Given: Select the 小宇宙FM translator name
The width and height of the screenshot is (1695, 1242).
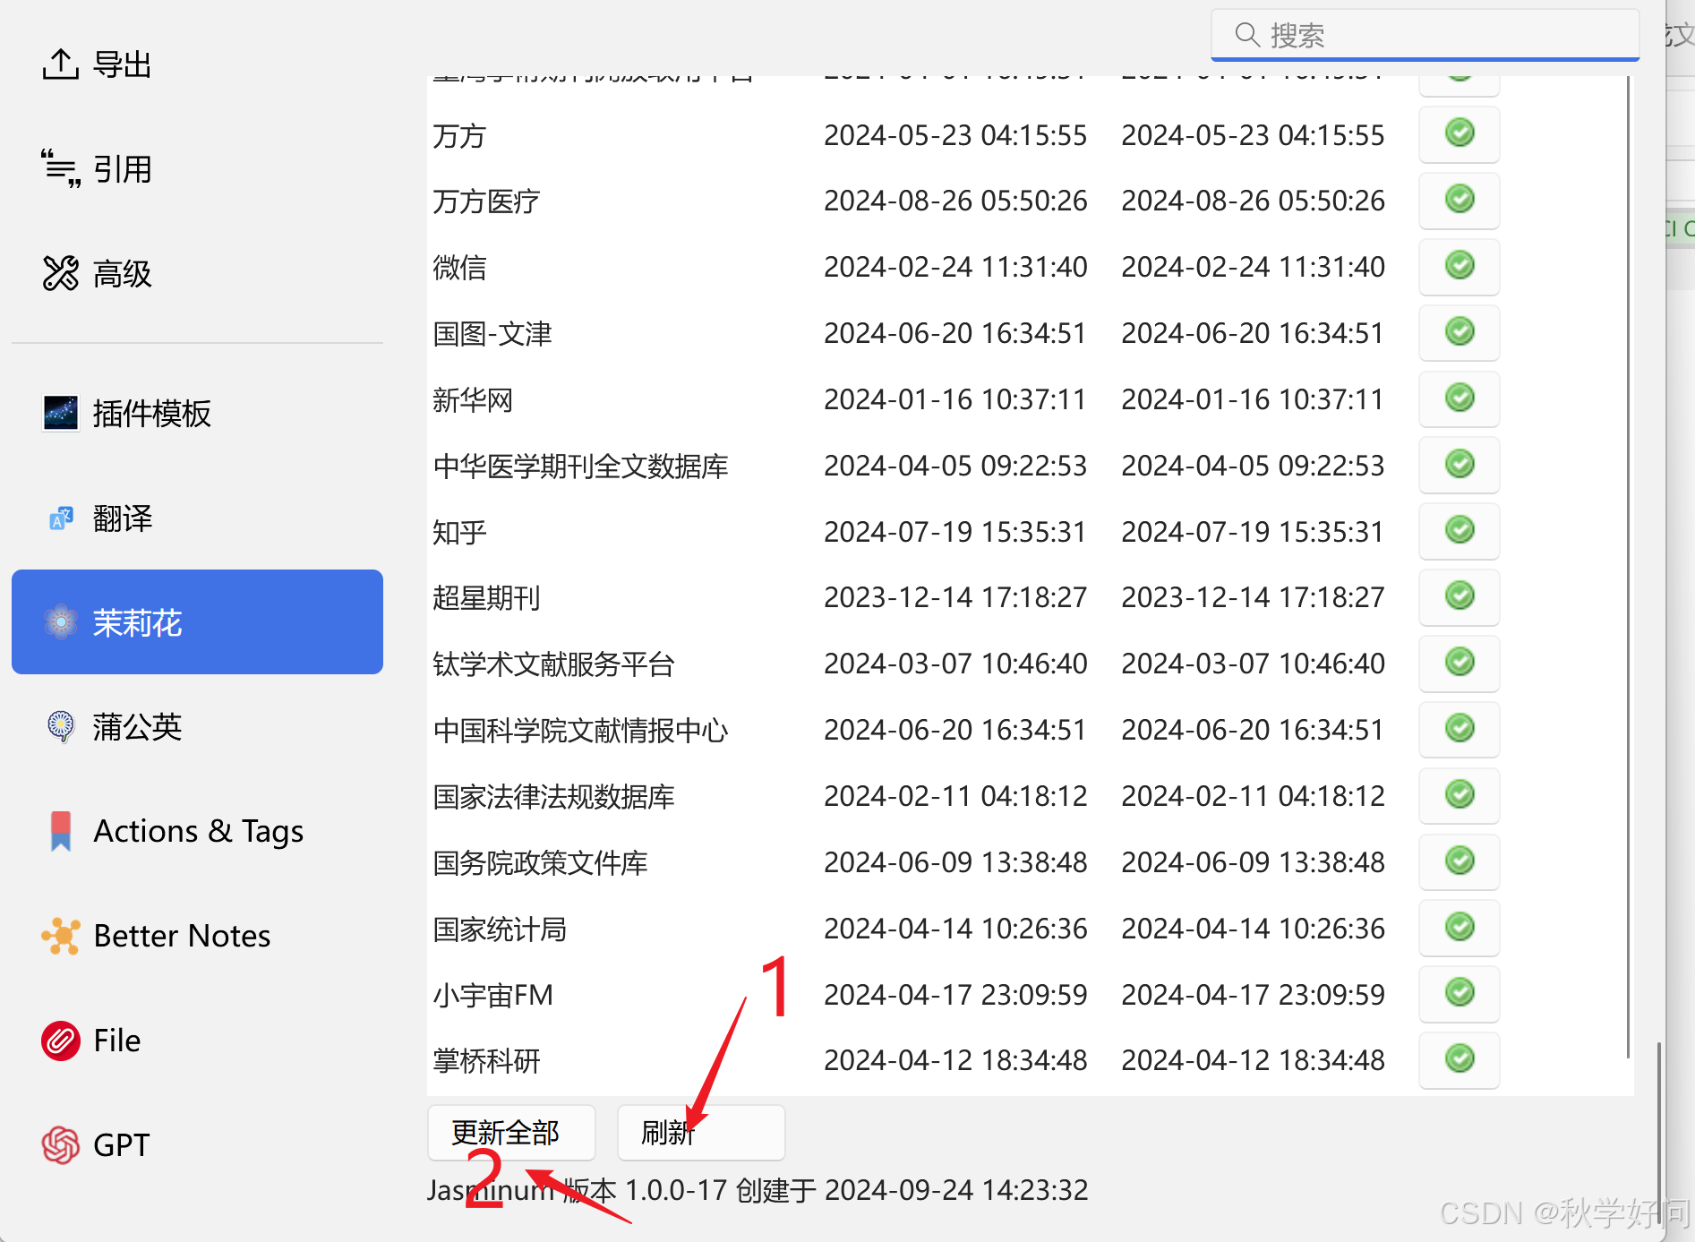Looking at the screenshot, I should coord(493,995).
